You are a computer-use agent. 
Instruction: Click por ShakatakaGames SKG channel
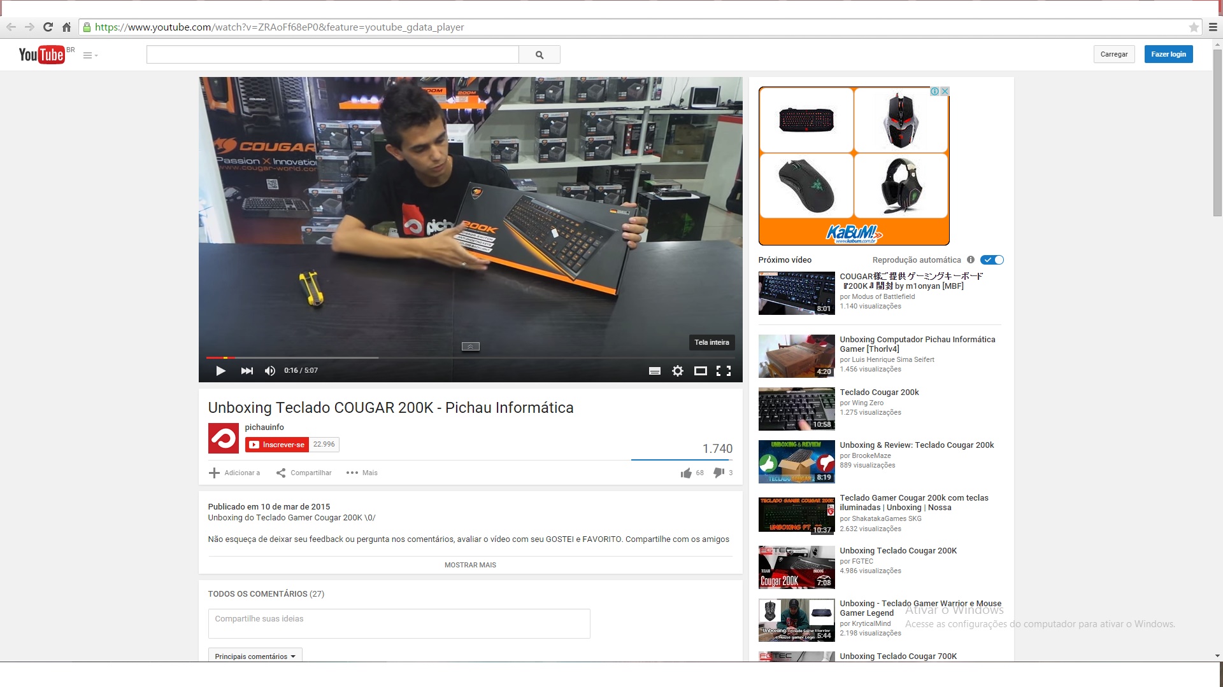[880, 518]
